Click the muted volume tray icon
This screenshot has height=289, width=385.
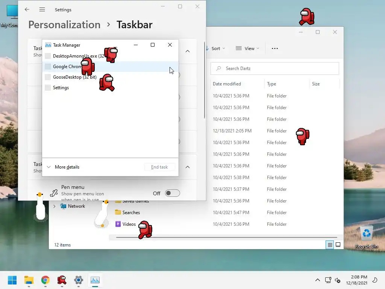click(x=338, y=280)
